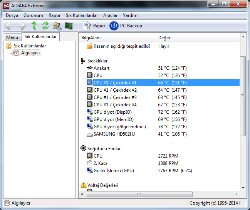Select Sık Kullanılanlar tree root
The image size is (250, 210).
pyautogui.click(x=30, y=46)
